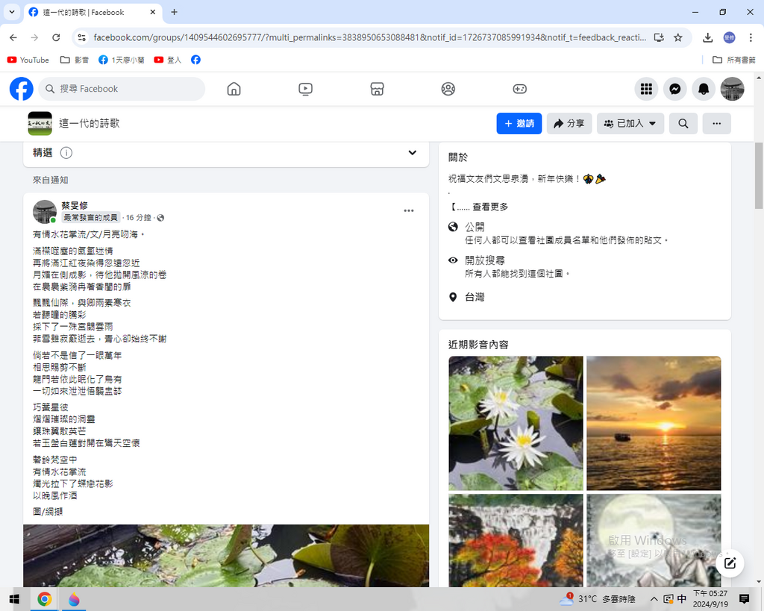
Task: Open the 已加入 joined dropdown
Action: (x=630, y=124)
